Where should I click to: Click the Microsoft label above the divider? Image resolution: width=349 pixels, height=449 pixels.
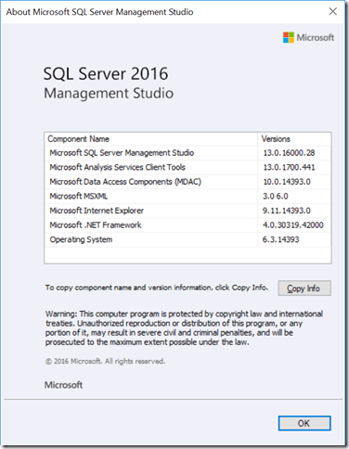[63, 385]
